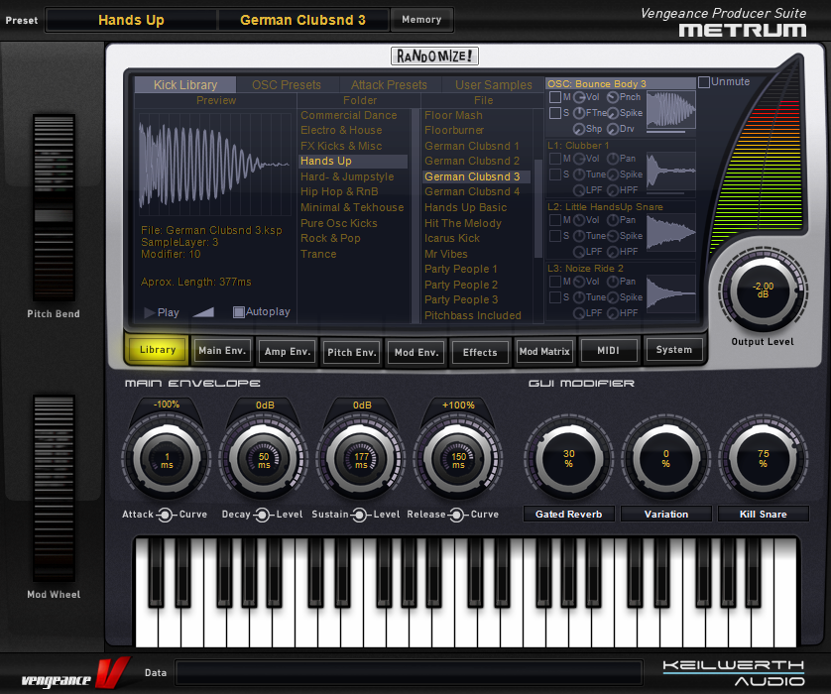Mute the OSC Bounce Body 3 layer
Screen dimensions: 831x694
tap(555, 97)
